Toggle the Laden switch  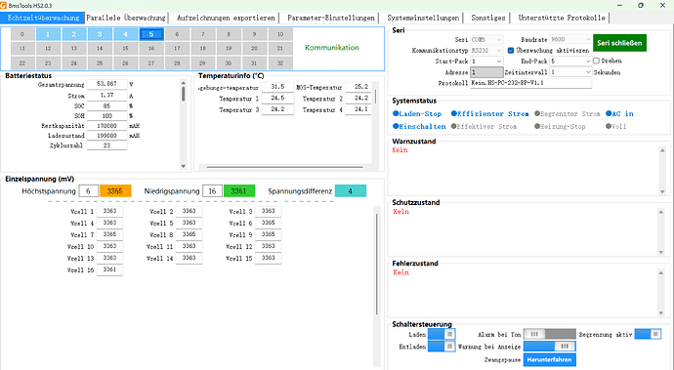[442, 334]
